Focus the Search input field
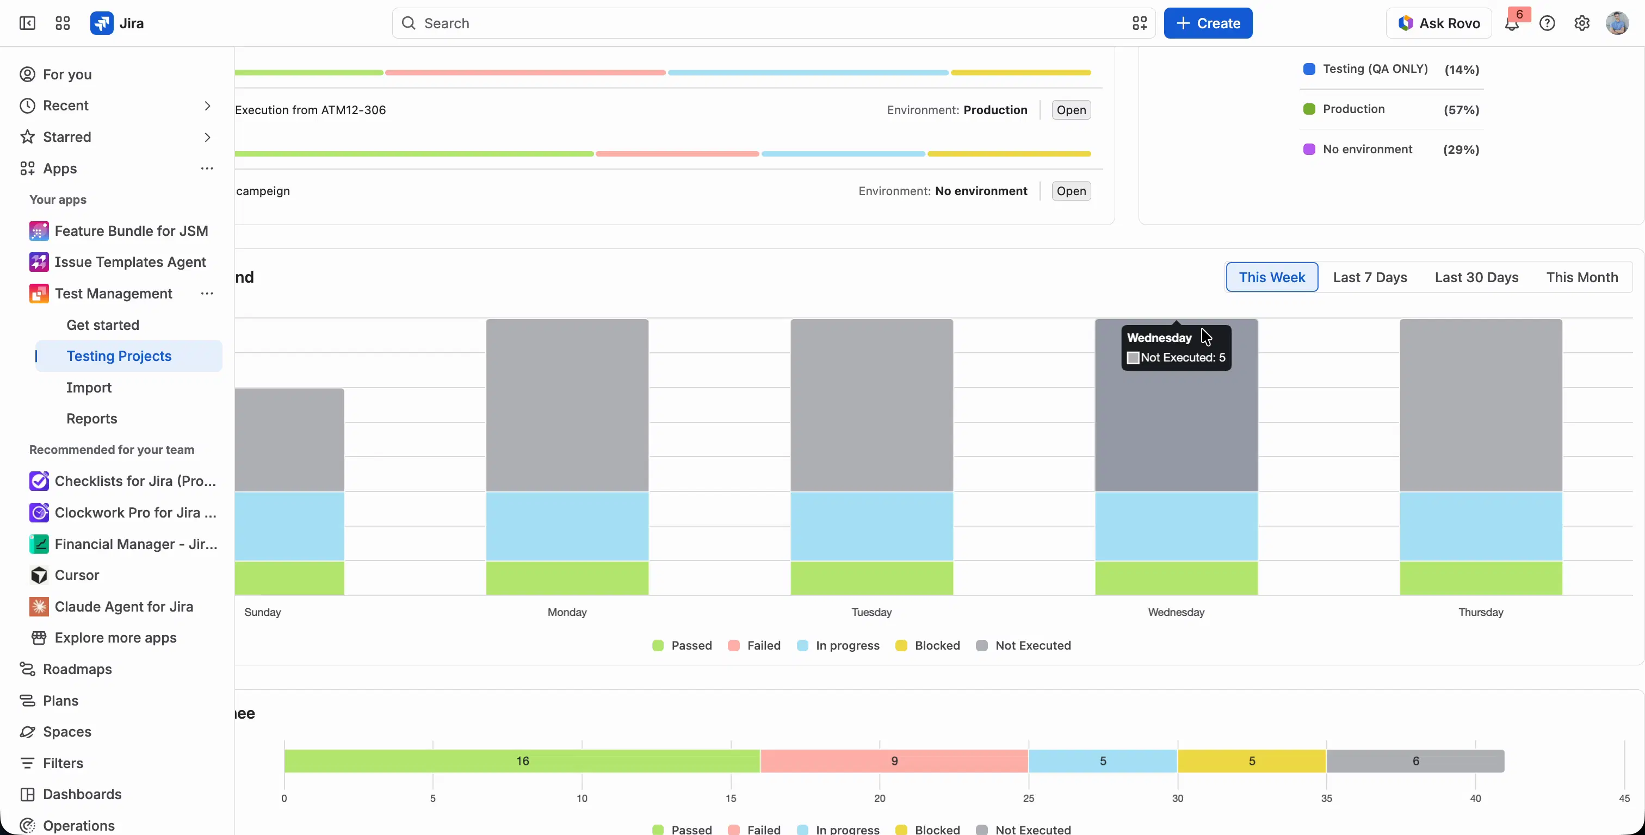Viewport: 1645px width, 835px height. point(774,23)
